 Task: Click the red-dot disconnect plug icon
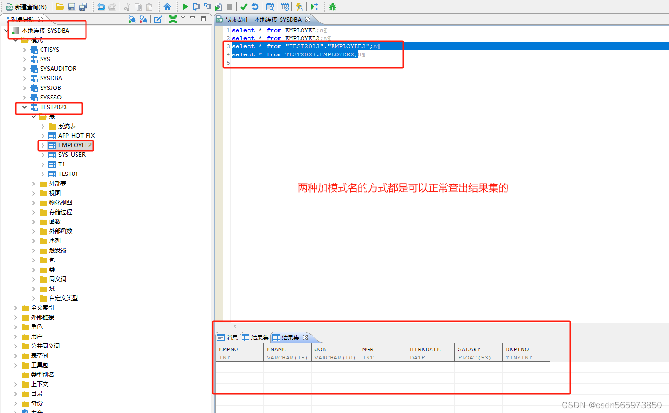click(x=143, y=19)
